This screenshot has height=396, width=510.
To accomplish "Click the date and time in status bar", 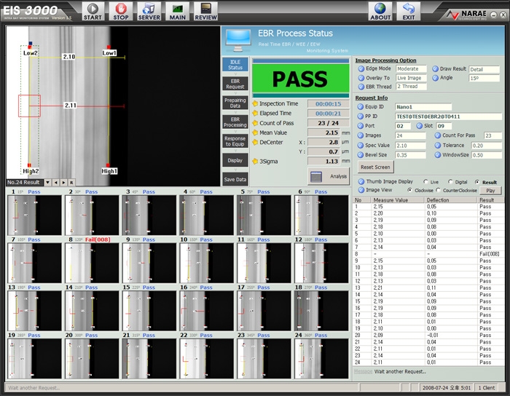I will [446, 387].
